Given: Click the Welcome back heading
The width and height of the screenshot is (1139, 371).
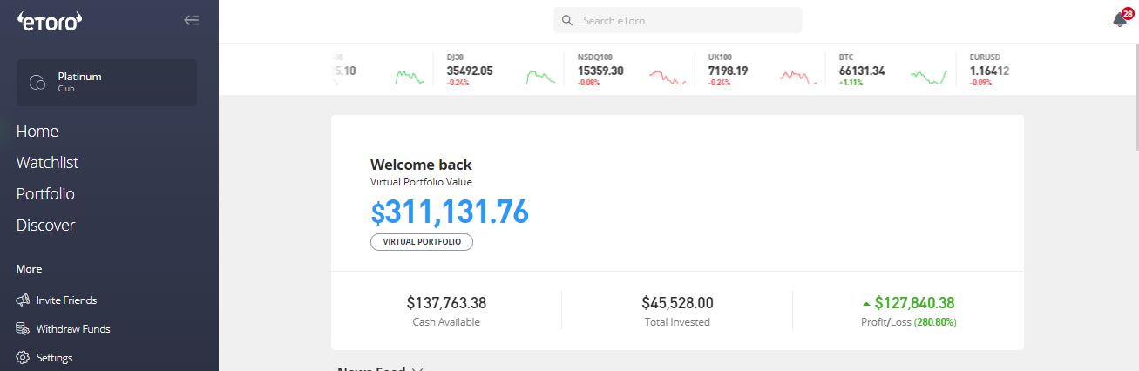Looking at the screenshot, I should [421, 165].
